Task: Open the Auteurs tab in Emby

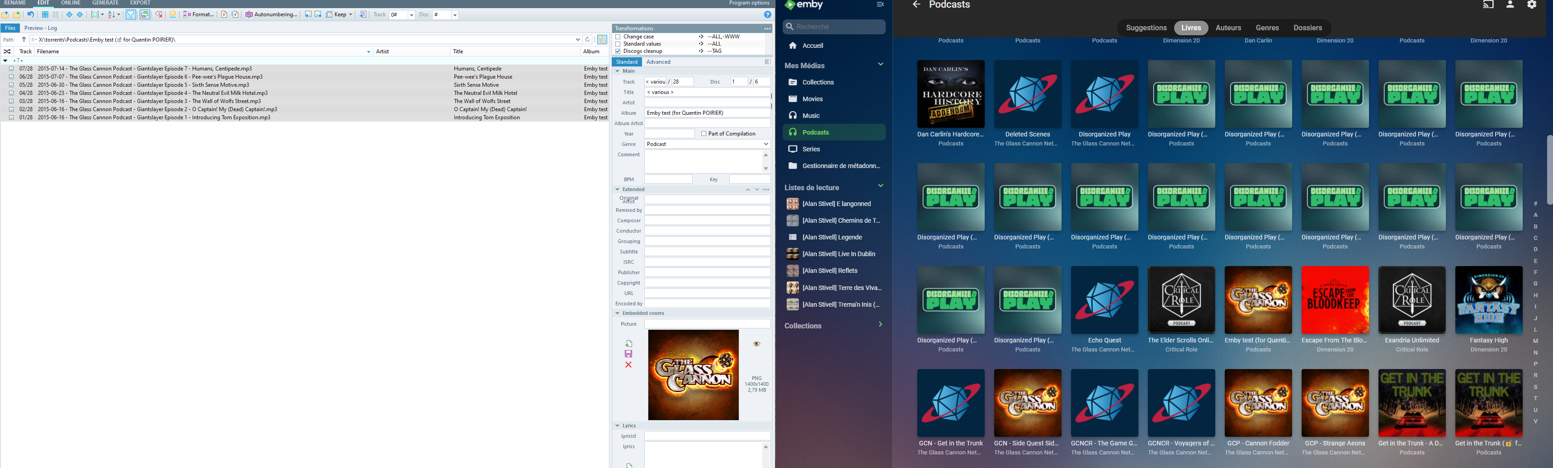Action: pos(1228,28)
